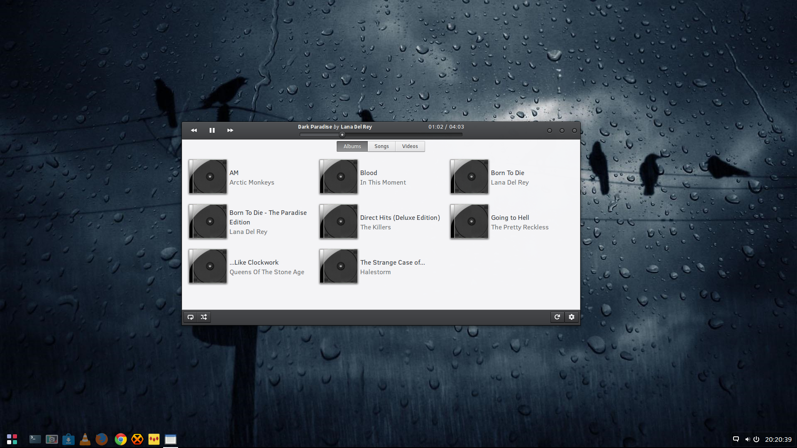
Task: Skip back to the previous track
Action: tap(194, 130)
